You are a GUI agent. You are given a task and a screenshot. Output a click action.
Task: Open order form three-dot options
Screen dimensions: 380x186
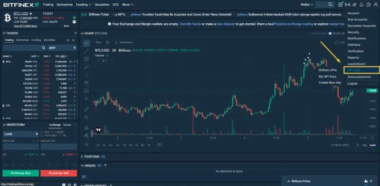tap(76, 125)
